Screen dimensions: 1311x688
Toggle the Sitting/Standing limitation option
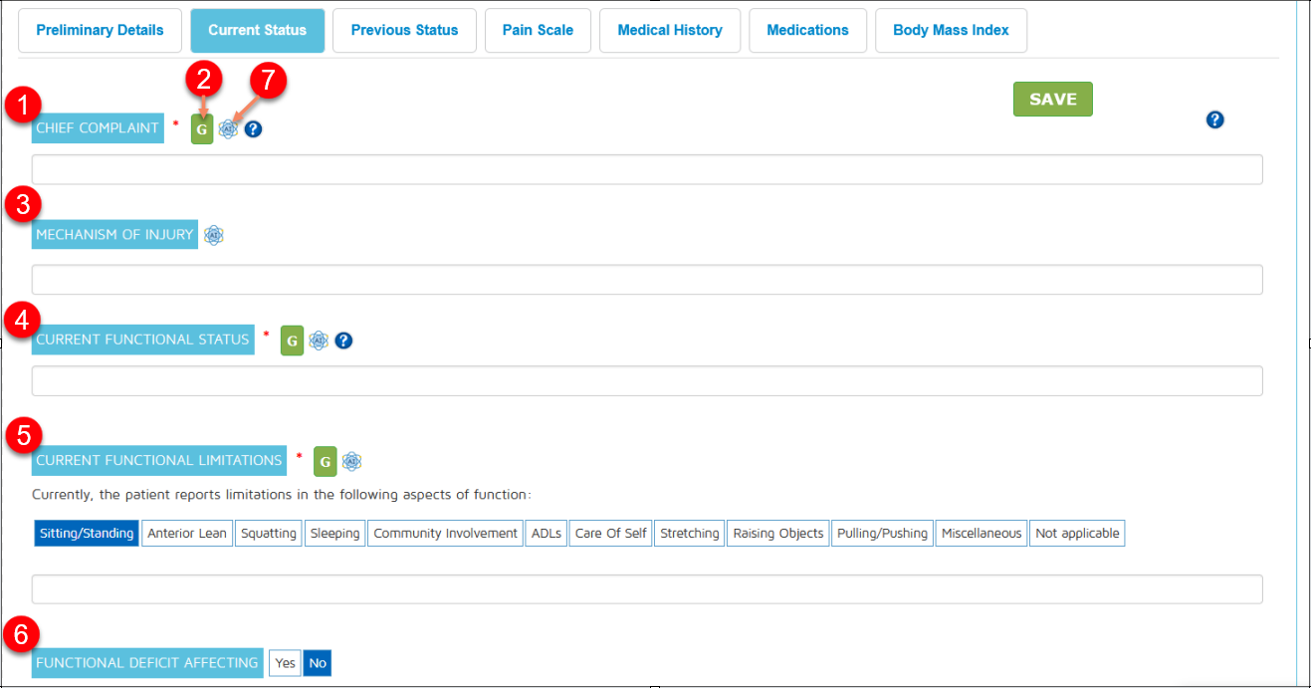tap(87, 534)
